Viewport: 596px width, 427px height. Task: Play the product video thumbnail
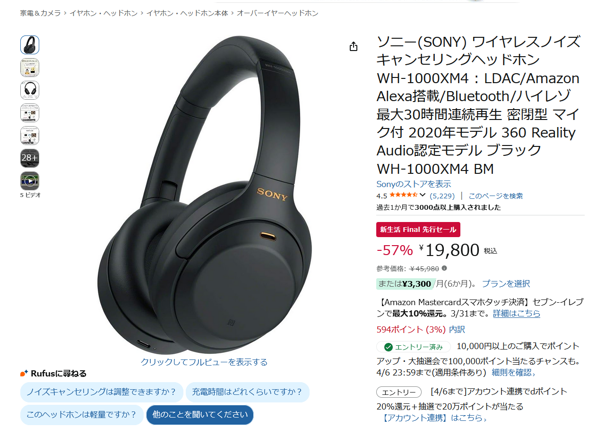click(30, 181)
